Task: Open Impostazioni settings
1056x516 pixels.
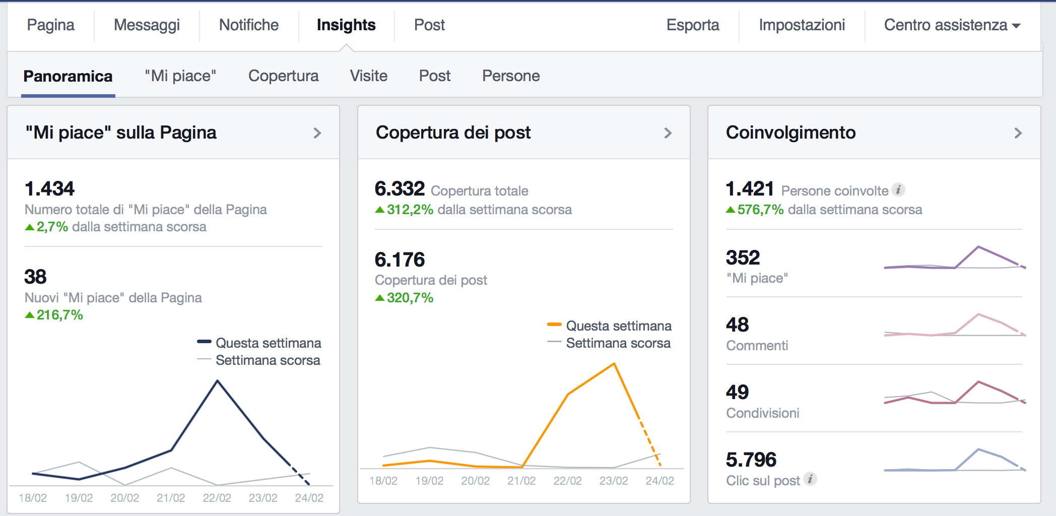Action: [802, 25]
